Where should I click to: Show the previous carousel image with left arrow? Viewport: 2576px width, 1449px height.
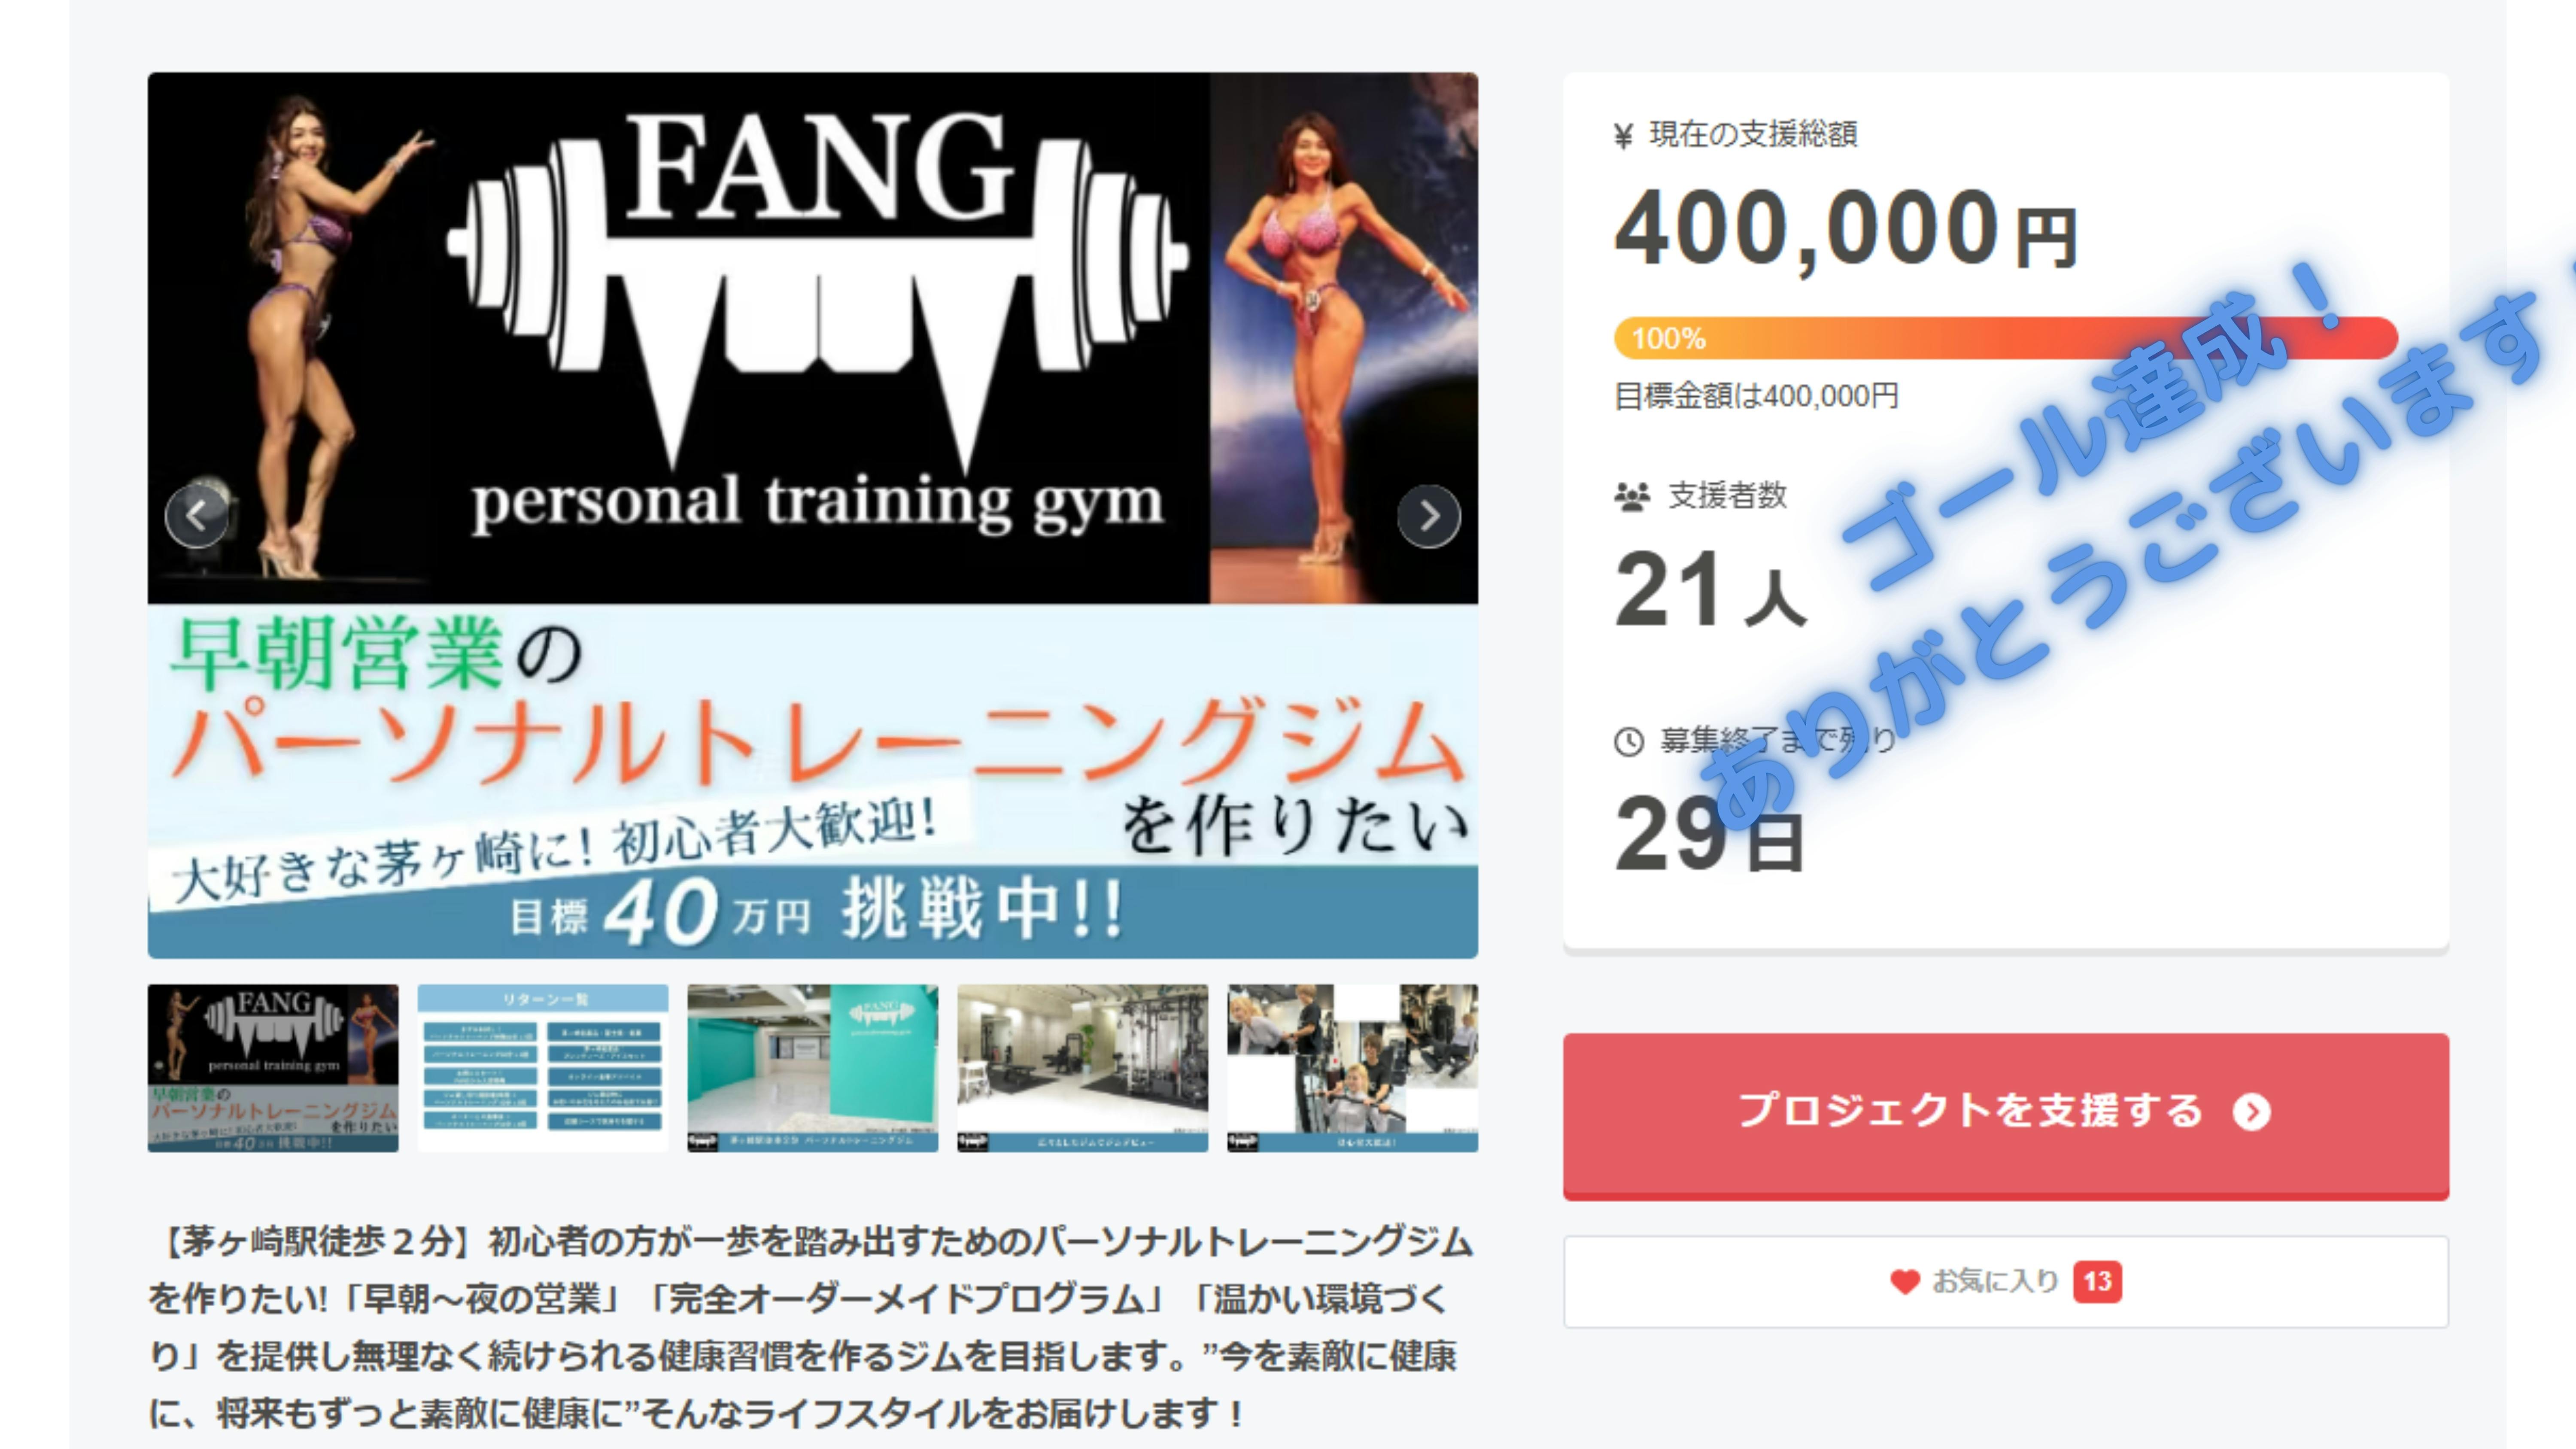[x=196, y=516]
